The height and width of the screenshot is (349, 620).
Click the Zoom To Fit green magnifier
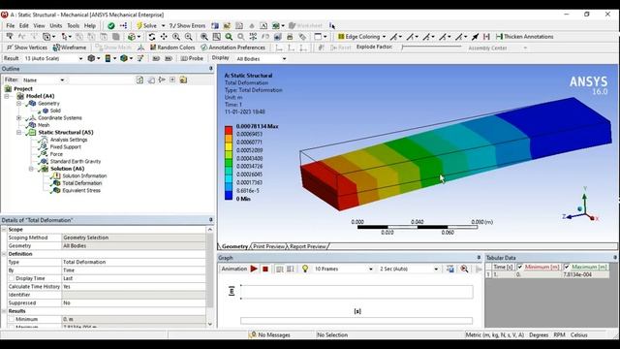229,37
